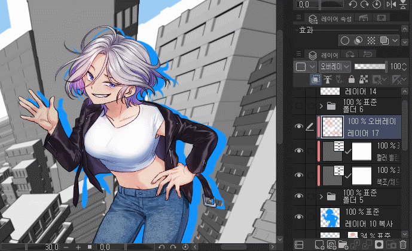Click the 색조/채도 layer mask thumbnail

(362, 175)
